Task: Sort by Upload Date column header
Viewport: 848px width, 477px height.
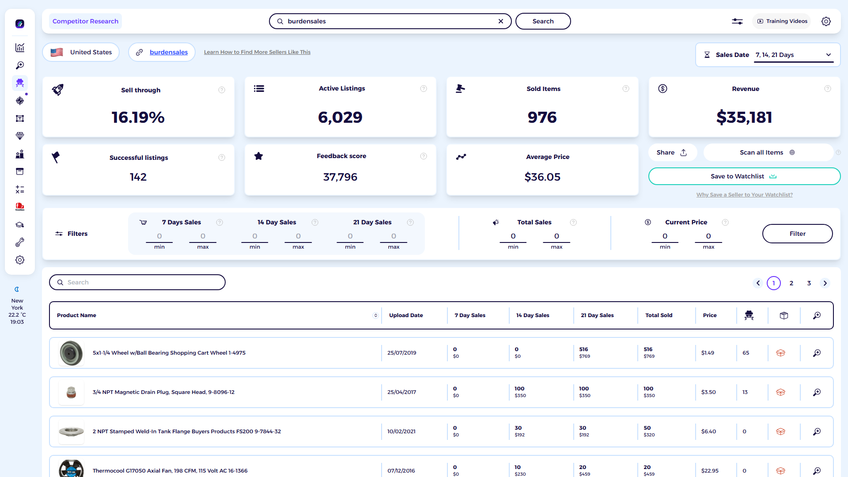Action: tap(406, 315)
